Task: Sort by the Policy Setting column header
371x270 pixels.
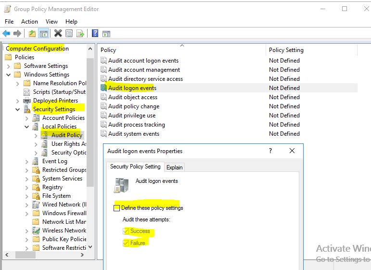Action: tap(312, 50)
